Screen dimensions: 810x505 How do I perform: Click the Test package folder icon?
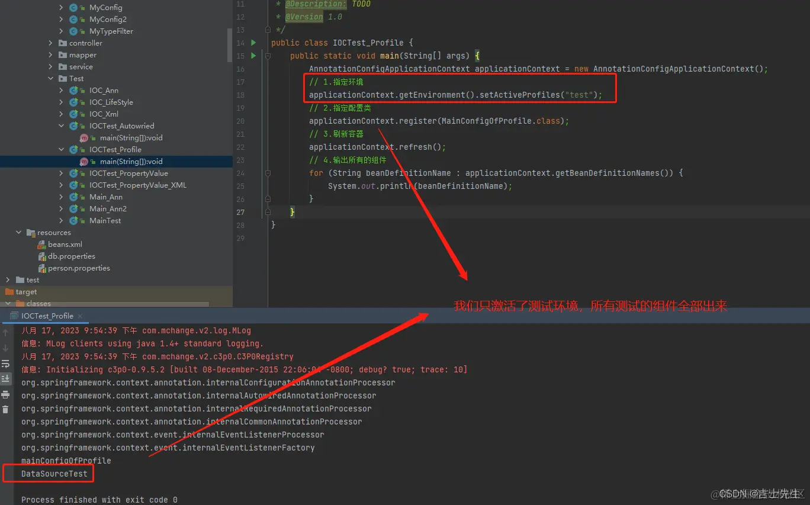point(63,79)
